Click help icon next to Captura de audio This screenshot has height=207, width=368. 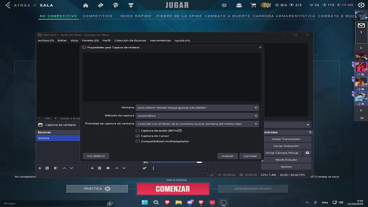180,131
